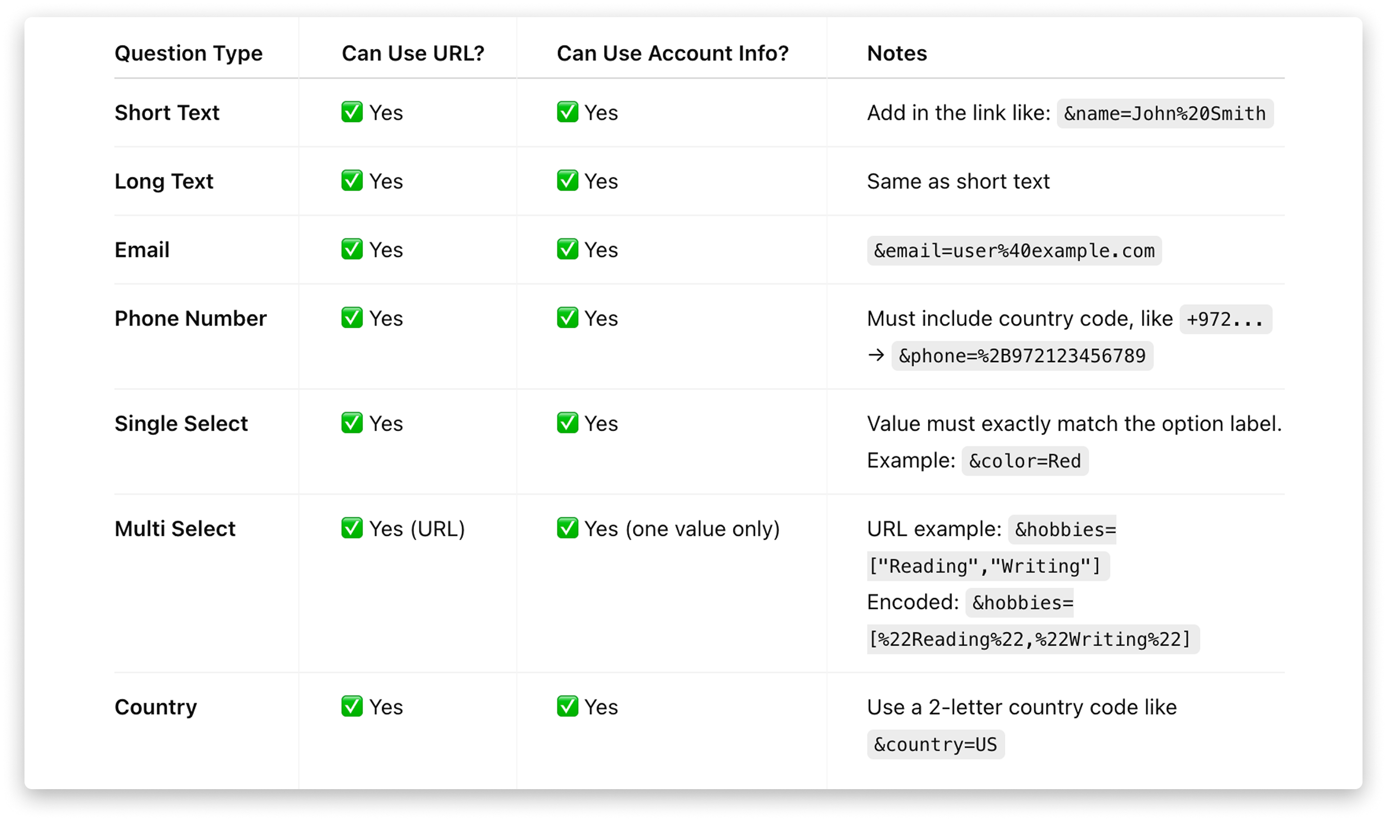Click the green check beside Yes (URL)
This screenshot has height=821, width=1387.
(352, 528)
